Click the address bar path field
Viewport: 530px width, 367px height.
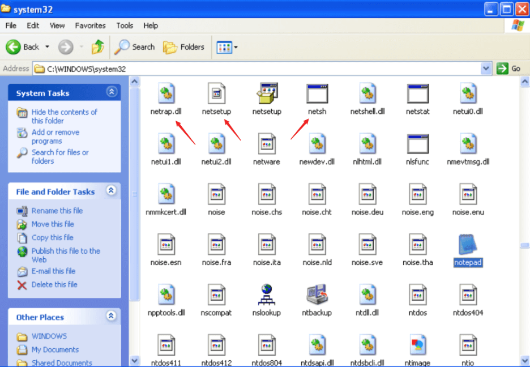(257, 69)
